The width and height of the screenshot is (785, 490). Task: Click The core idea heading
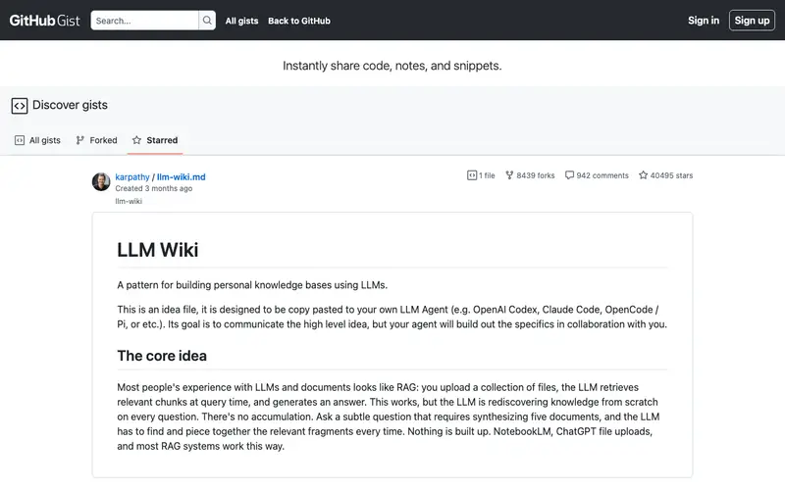(162, 356)
